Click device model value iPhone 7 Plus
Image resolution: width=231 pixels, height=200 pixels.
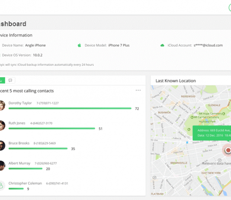click(x=119, y=45)
